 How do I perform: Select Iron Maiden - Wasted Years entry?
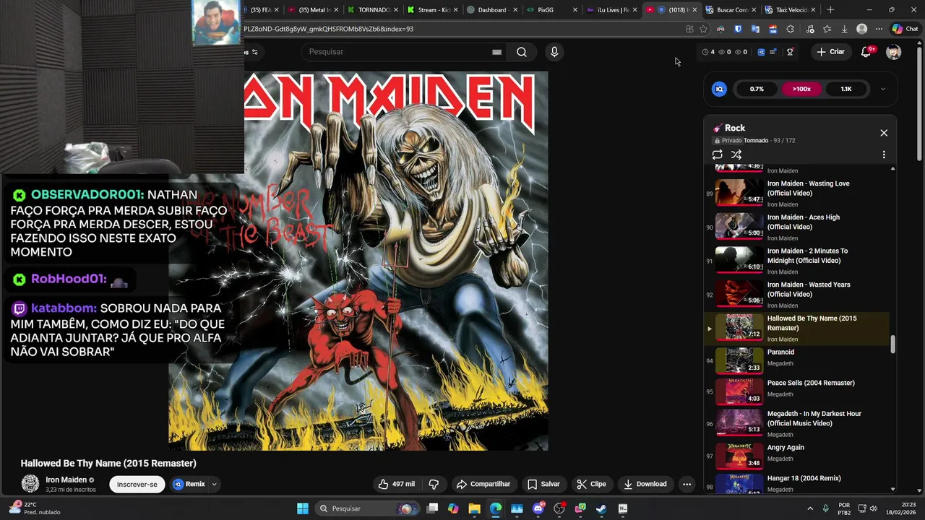tap(796, 295)
